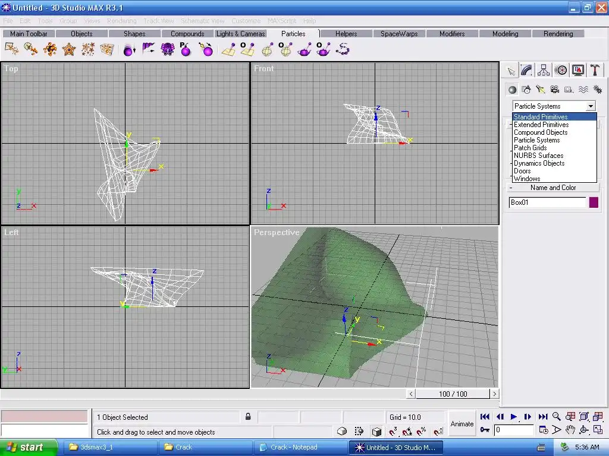Select the Systems gears category button
The height and width of the screenshot is (456, 609).
(597, 90)
